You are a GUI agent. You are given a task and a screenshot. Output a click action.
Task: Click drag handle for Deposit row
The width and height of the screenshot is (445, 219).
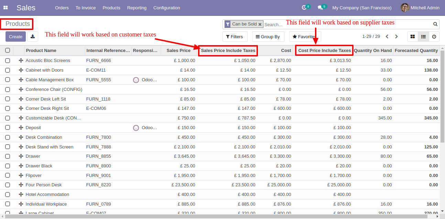21,128
